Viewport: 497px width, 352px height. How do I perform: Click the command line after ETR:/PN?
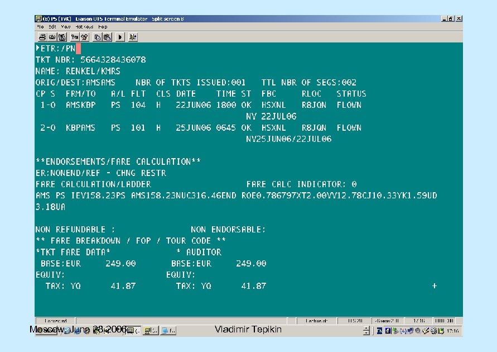pyautogui.click(x=78, y=49)
